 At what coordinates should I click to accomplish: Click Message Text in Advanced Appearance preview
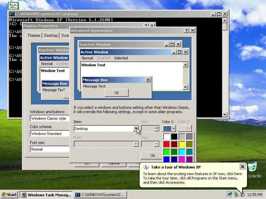coord(94,86)
